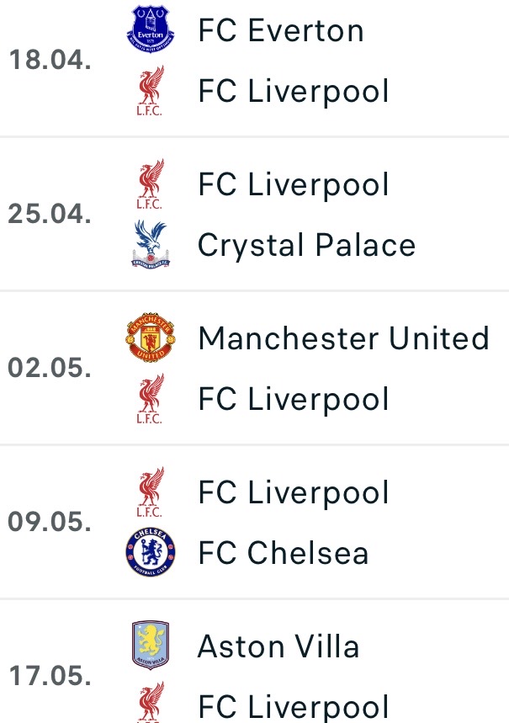
Task: Click Liverpool crest in the 18.04. fixture
Action: pos(151,92)
